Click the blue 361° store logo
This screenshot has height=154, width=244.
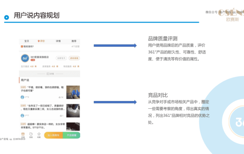coord(25,58)
